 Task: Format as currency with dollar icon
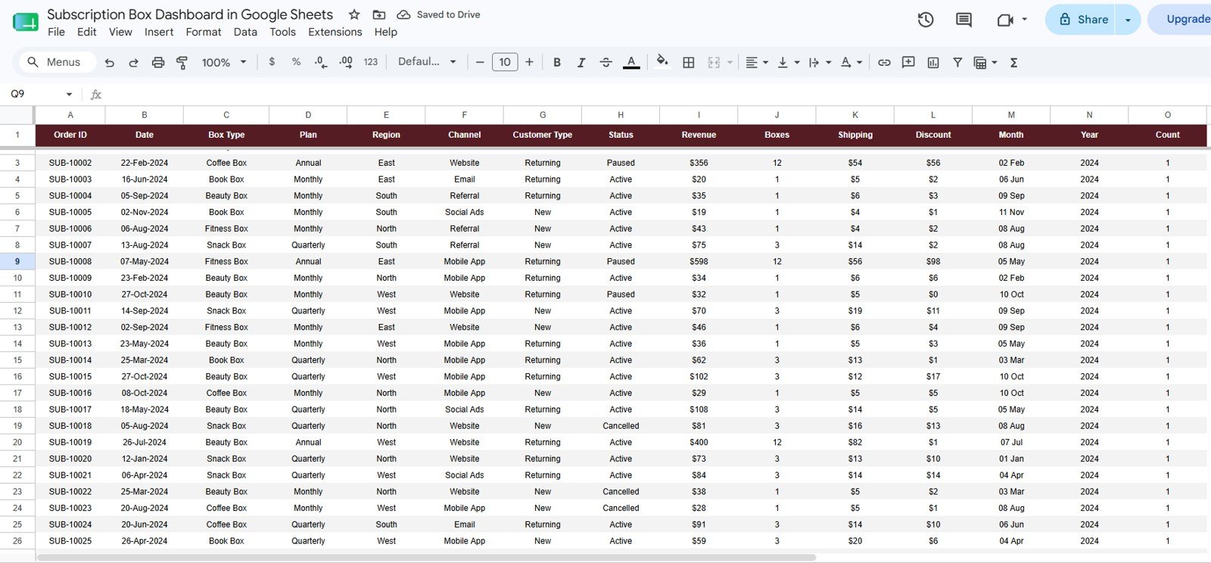pos(272,62)
